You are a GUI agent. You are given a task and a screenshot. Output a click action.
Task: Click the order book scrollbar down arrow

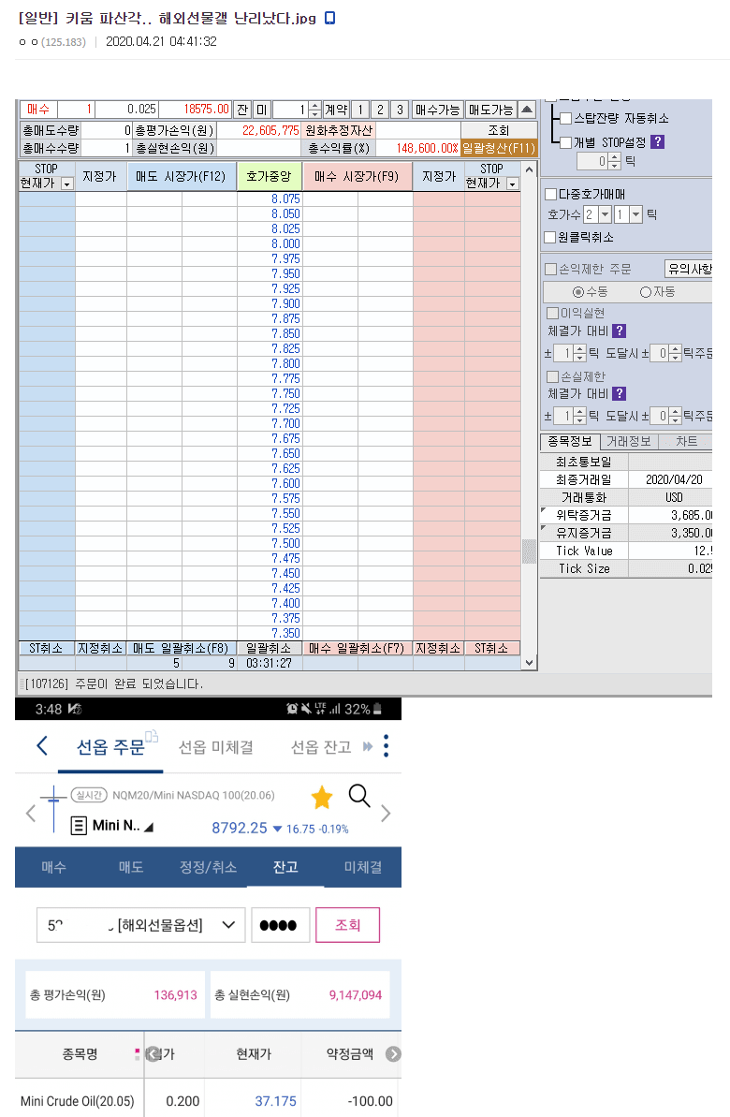point(529,663)
